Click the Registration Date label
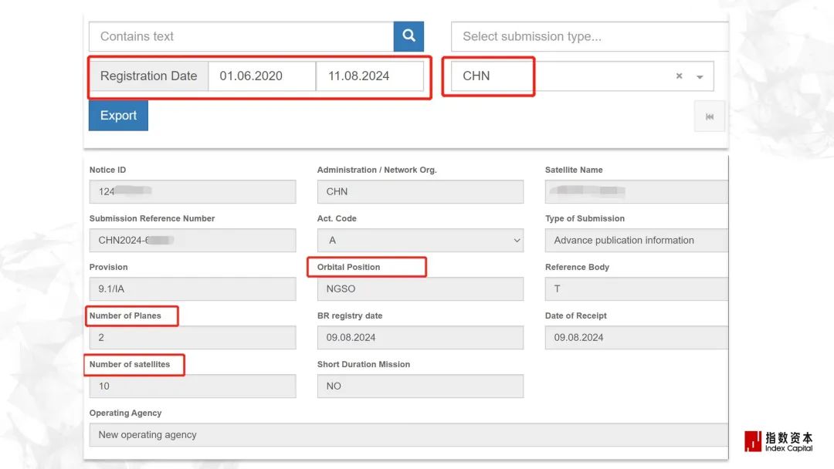 pyautogui.click(x=148, y=76)
